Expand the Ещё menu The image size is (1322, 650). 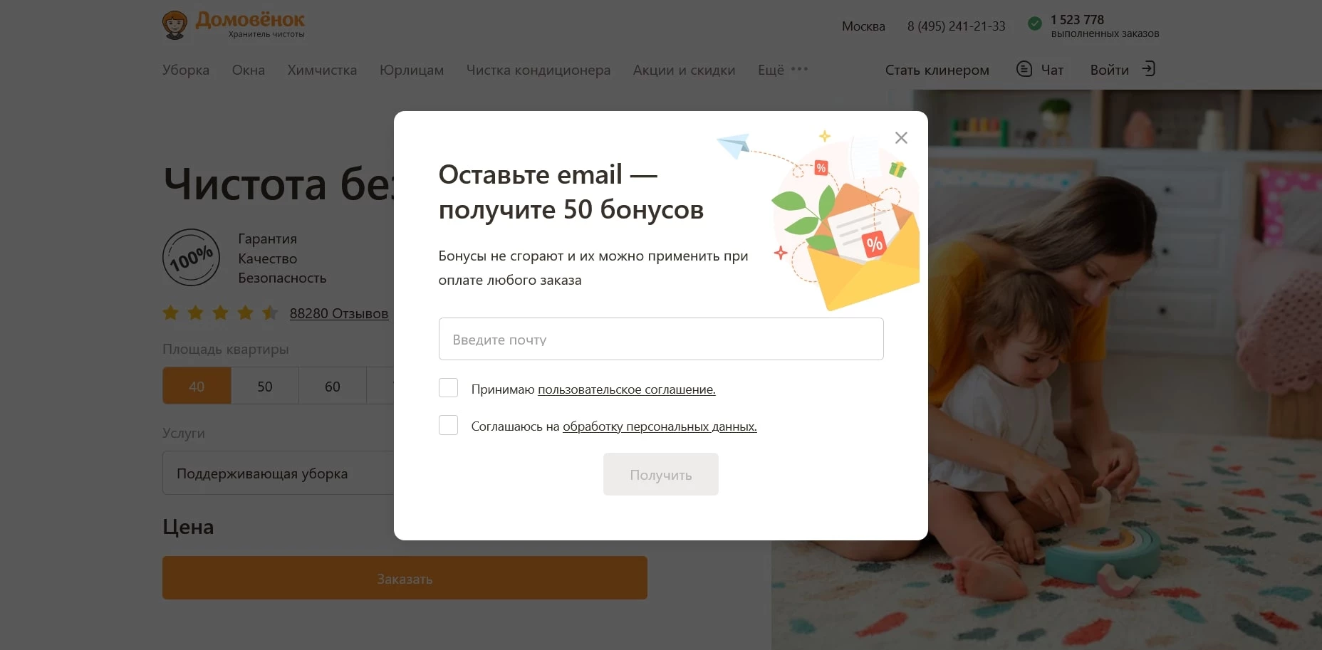pyautogui.click(x=771, y=70)
